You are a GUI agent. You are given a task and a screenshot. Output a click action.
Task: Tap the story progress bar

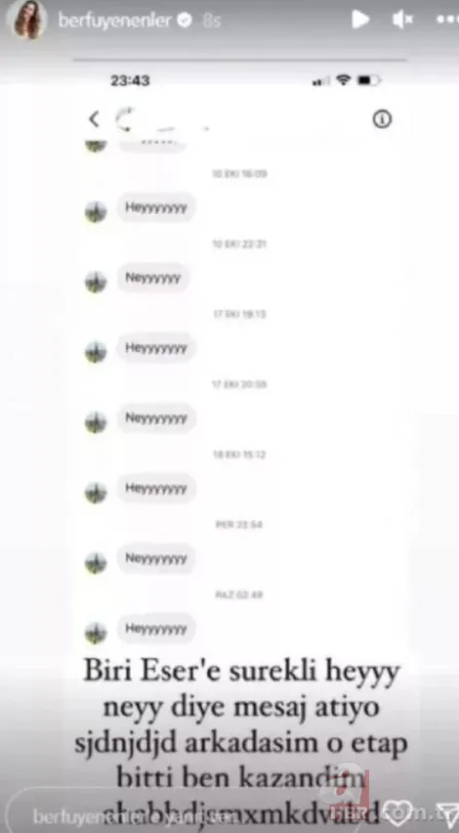pyautogui.click(x=240, y=60)
